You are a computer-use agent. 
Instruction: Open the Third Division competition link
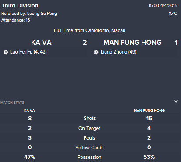tap(20, 6)
